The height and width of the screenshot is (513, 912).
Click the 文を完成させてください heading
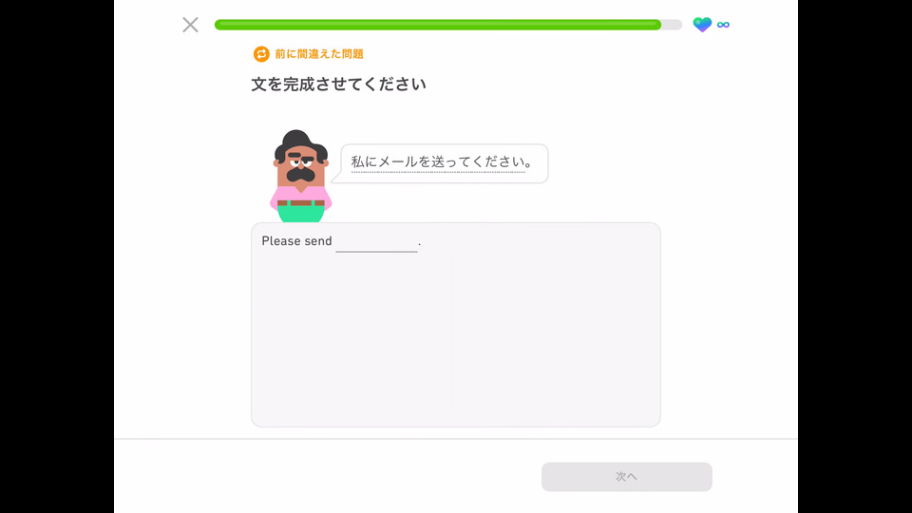click(x=338, y=85)
